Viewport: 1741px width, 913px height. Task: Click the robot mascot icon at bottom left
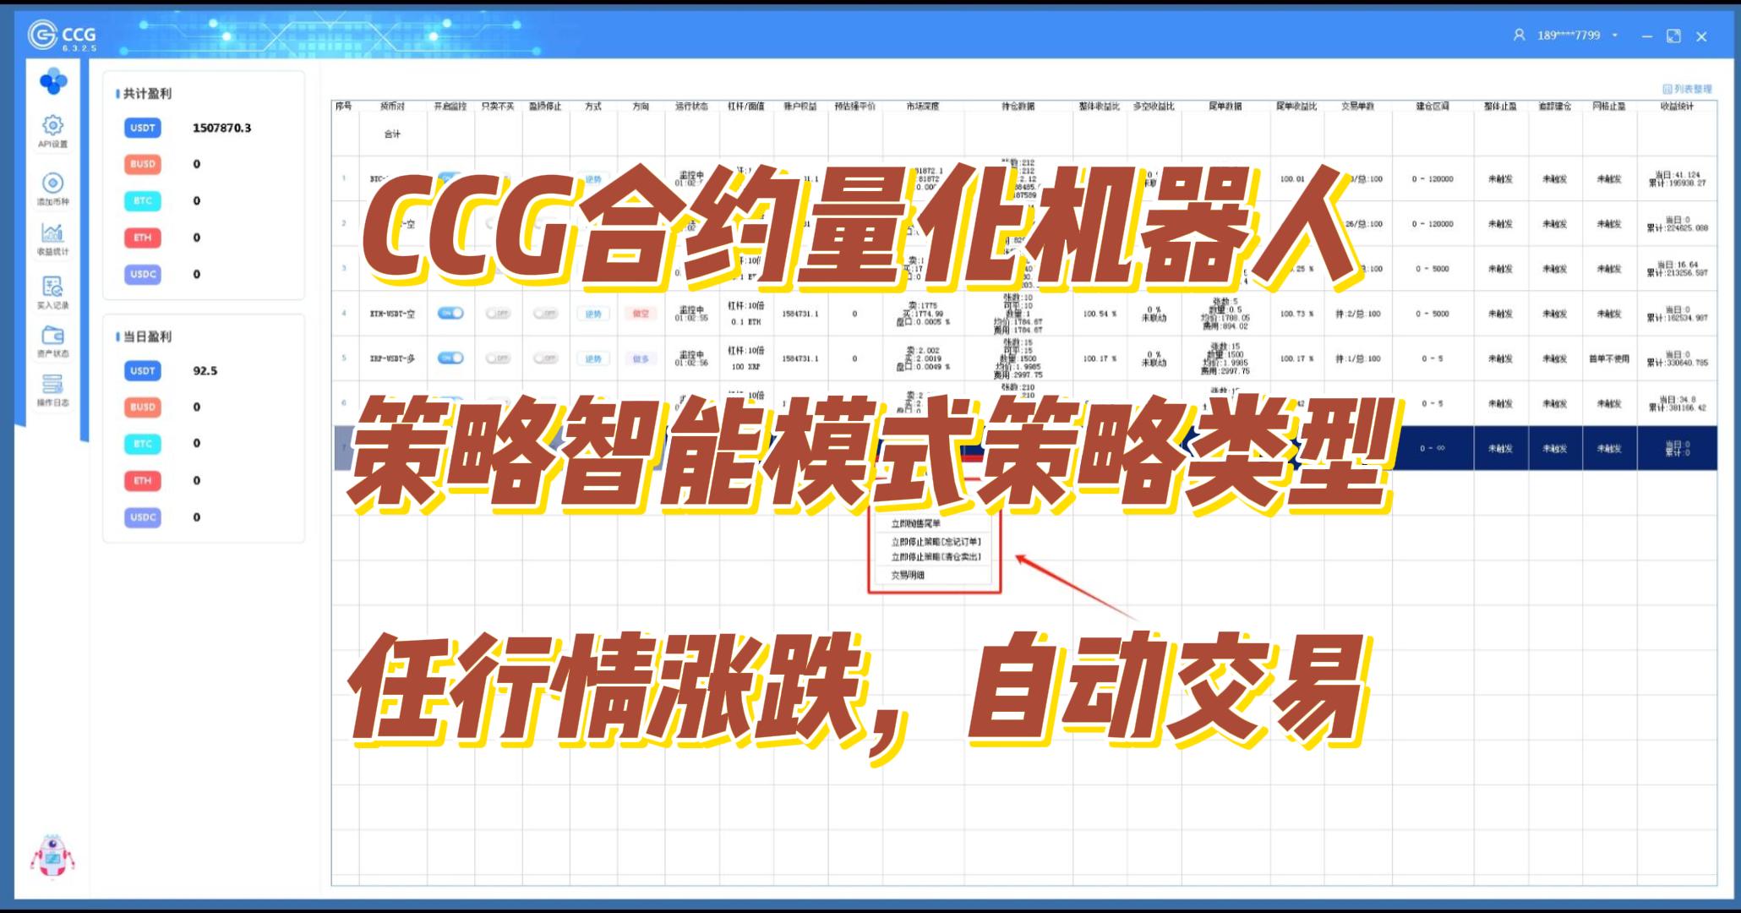tap(52, 856)
